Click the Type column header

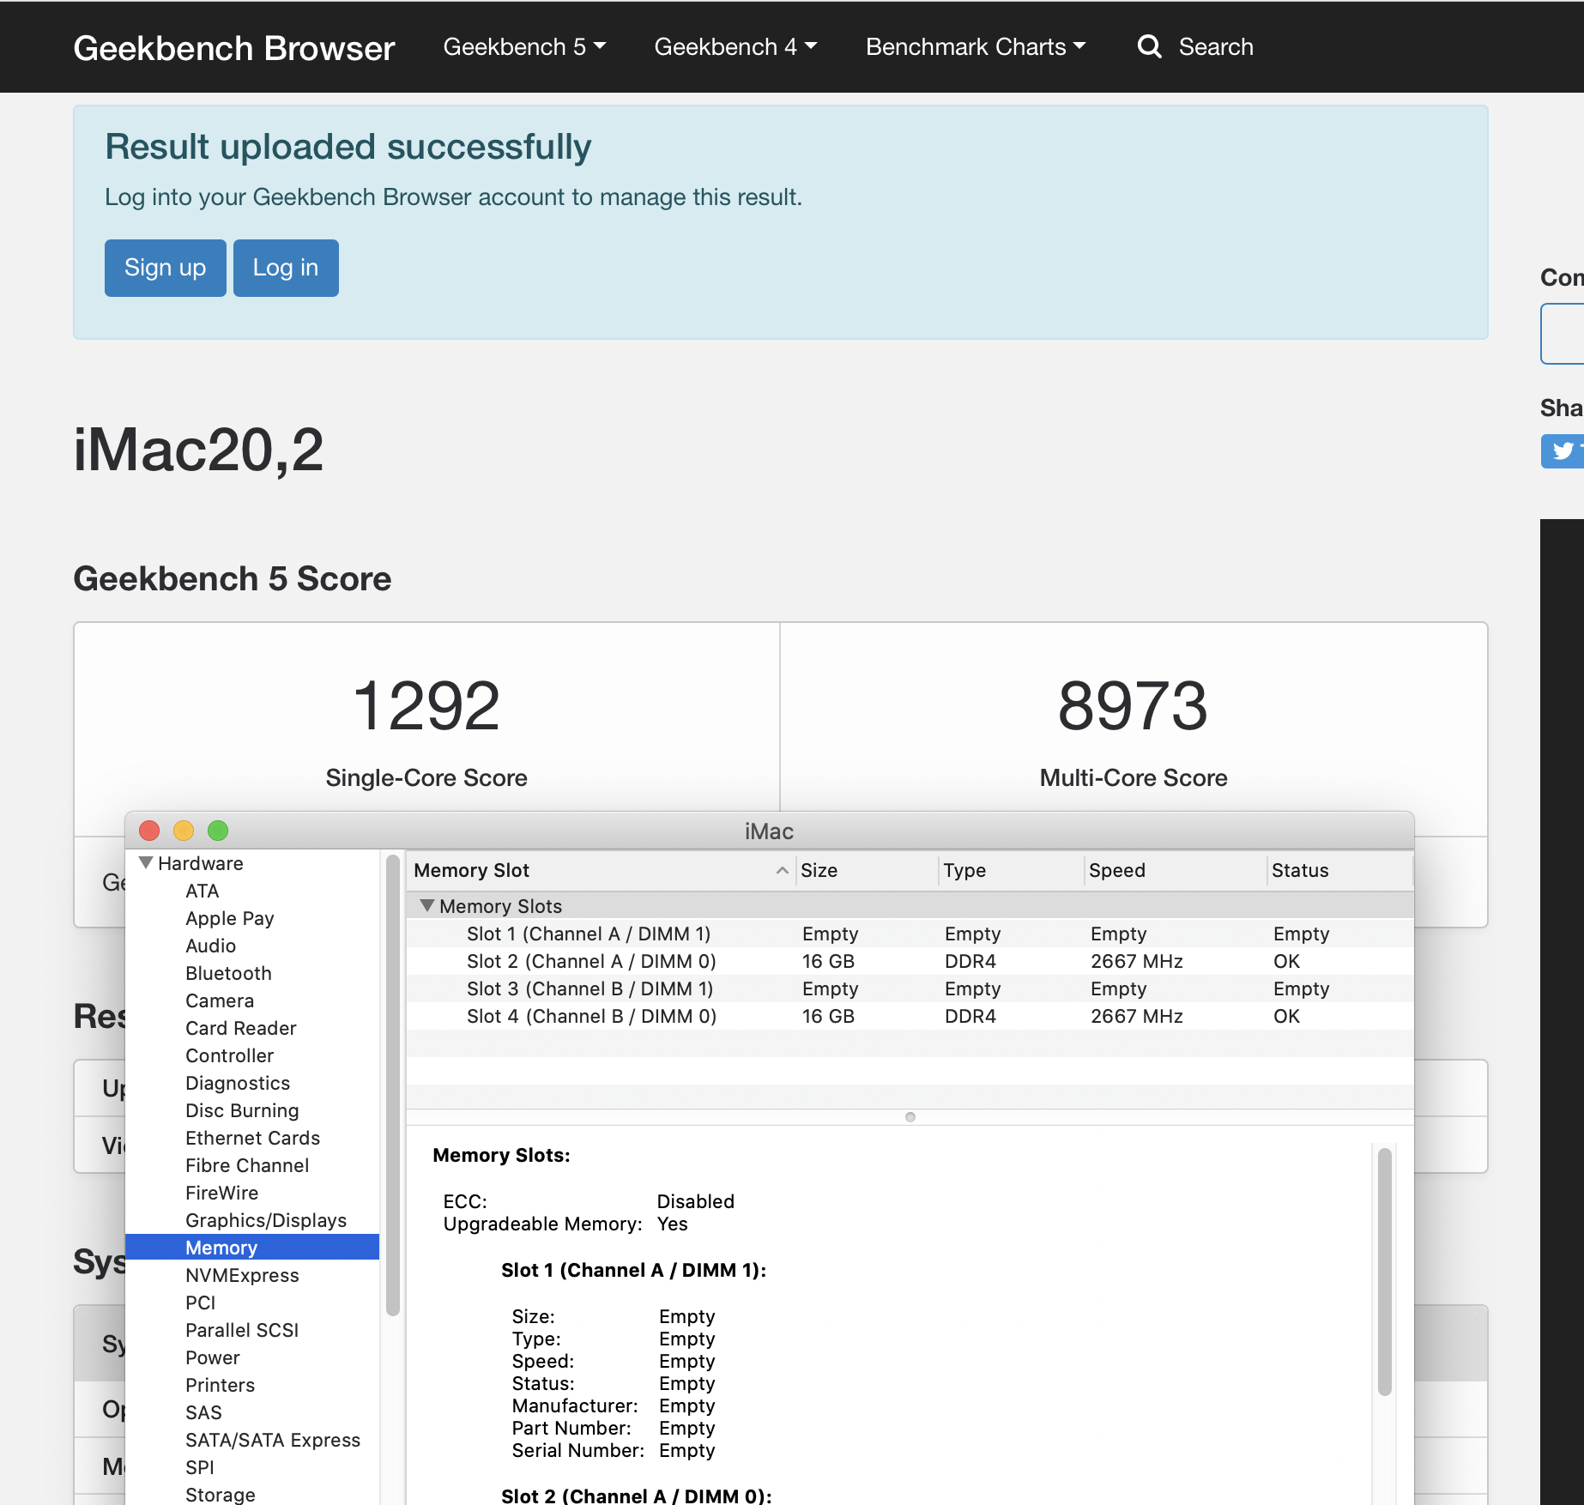coord(1012,870)
